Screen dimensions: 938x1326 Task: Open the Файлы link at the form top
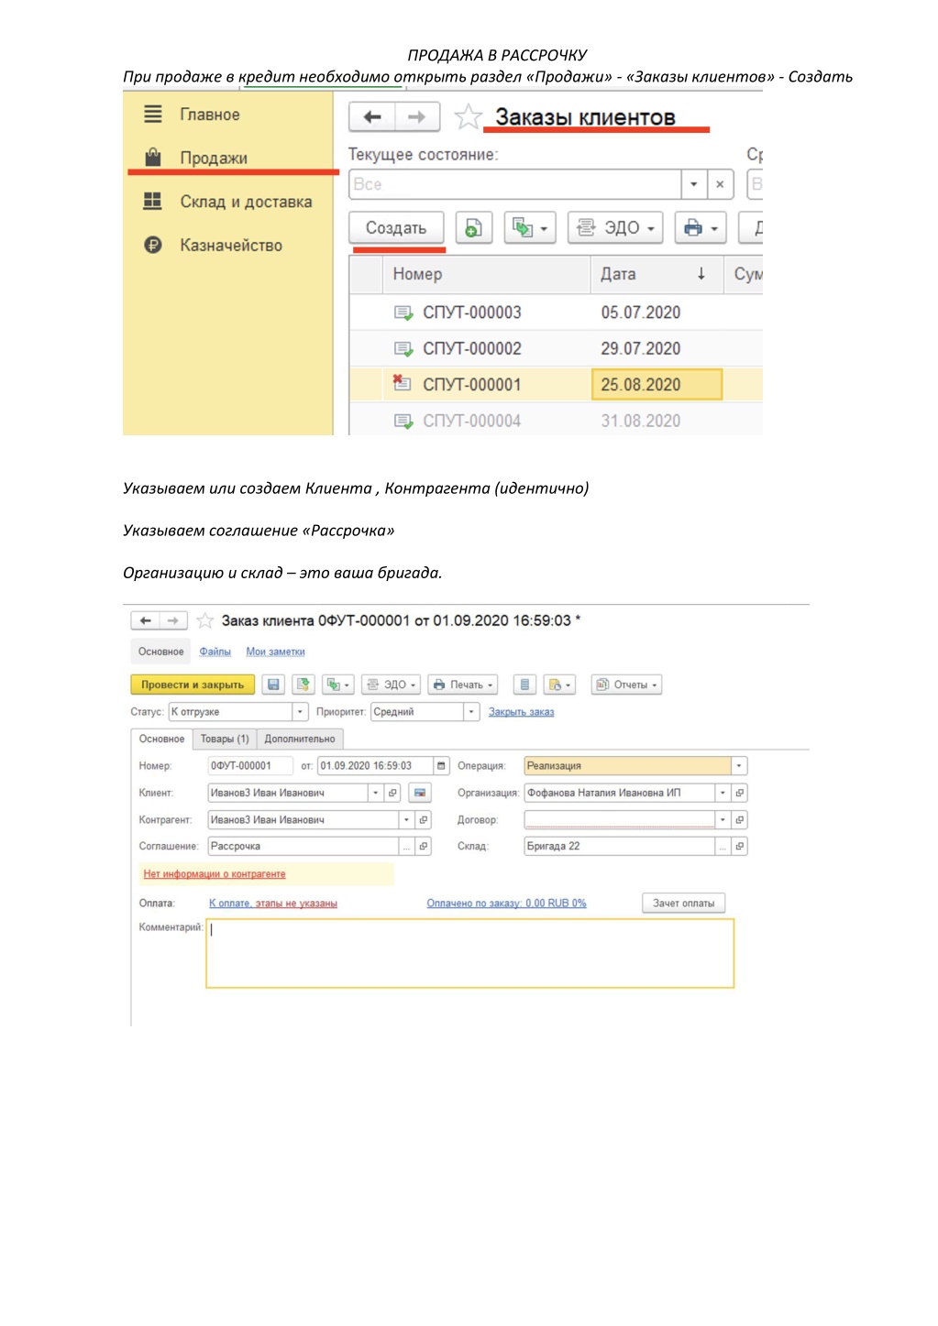[x=215, y=652]
